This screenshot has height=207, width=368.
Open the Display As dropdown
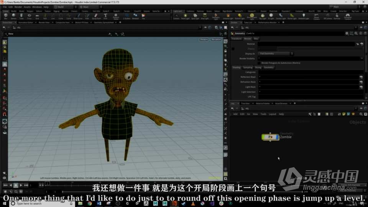point(276,54)
